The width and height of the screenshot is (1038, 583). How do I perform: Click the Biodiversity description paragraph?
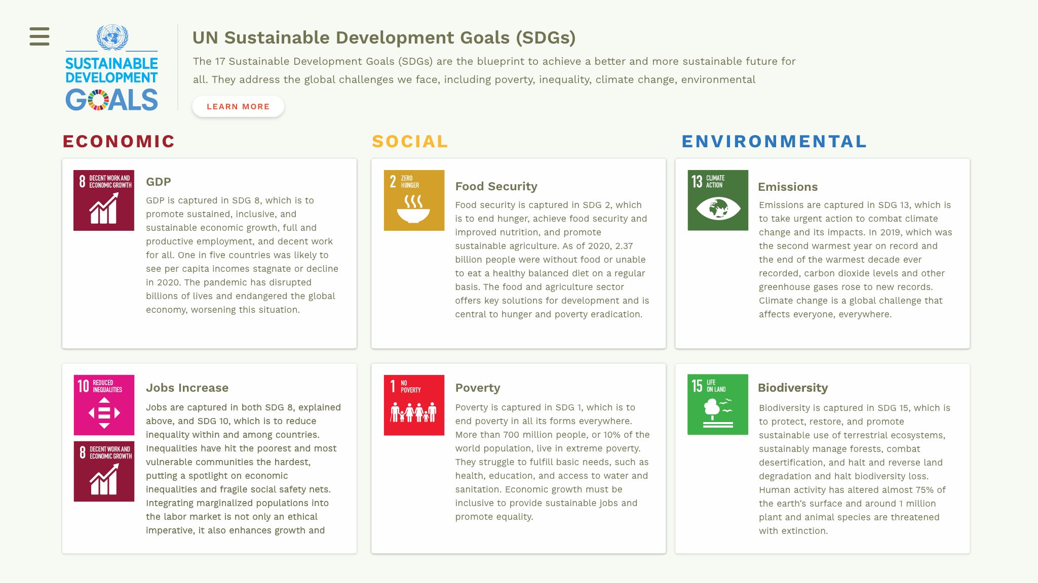coord(855,469)
